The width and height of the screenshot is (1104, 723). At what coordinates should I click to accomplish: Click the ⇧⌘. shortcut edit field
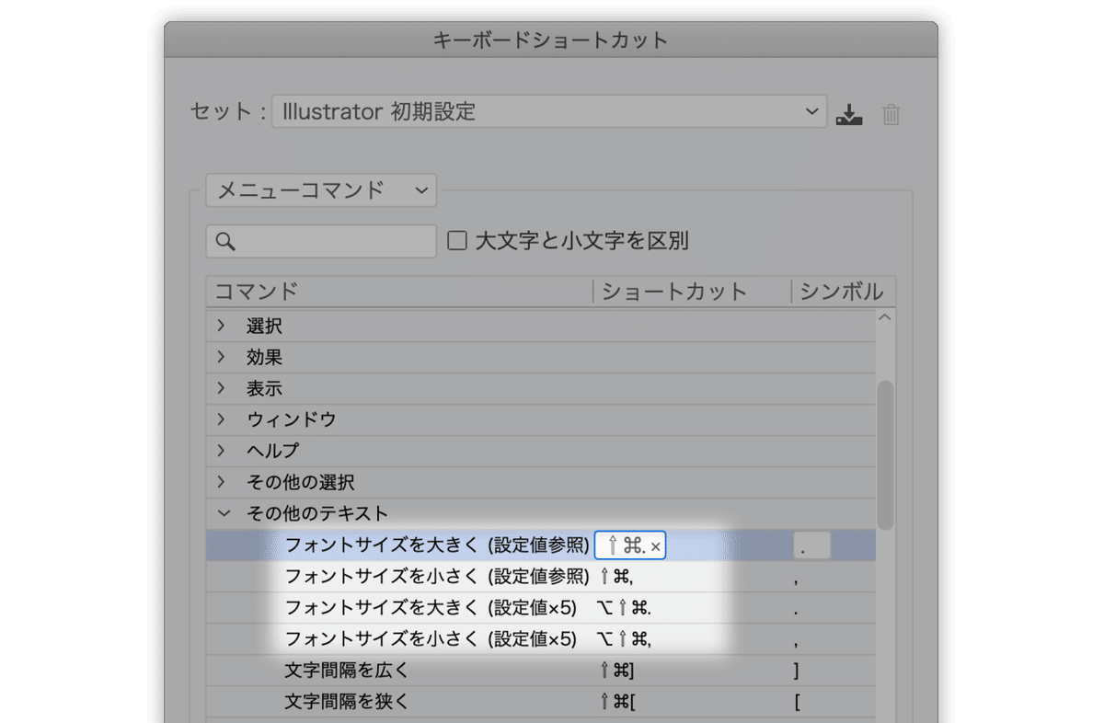(630, 545)
